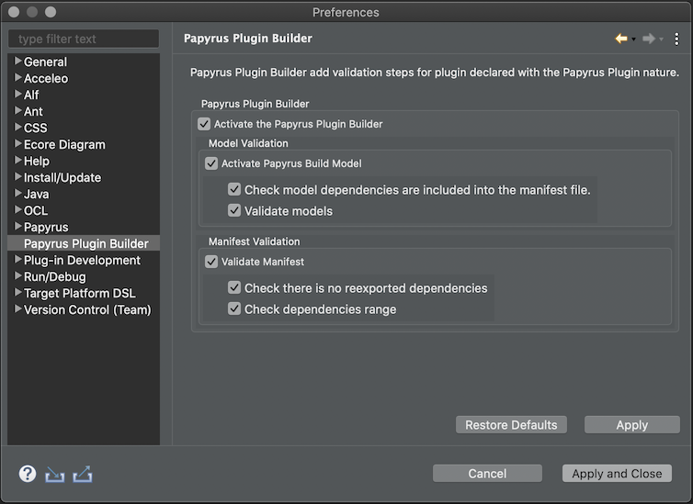This screenshot has width=693, height=504.
Task: Click the Restore Defaults button
Action: (x=511, y=424)
